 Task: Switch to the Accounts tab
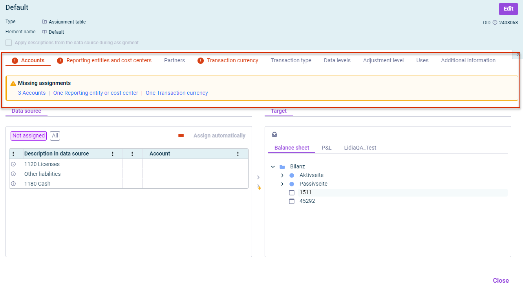(28, 60)
